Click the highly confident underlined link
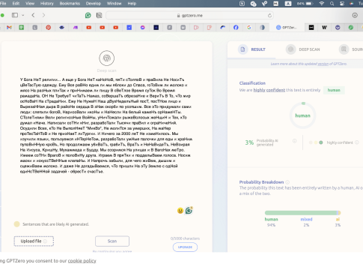This screenshot has width=363, height=270. [269, 90]
